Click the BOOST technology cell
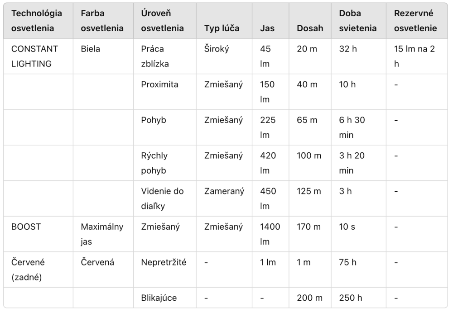 38,234
